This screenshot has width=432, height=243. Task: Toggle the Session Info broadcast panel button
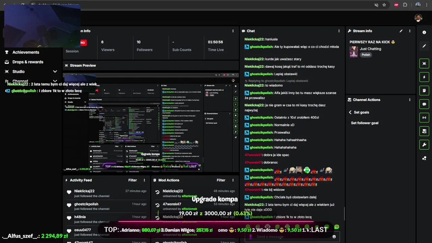click(x=424, y=118)
